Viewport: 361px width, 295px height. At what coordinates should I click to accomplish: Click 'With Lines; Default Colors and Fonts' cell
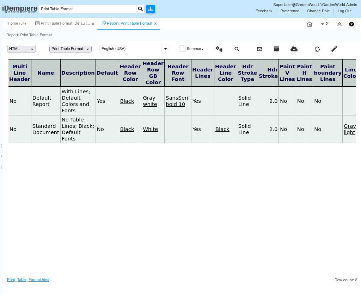point(78,101)
